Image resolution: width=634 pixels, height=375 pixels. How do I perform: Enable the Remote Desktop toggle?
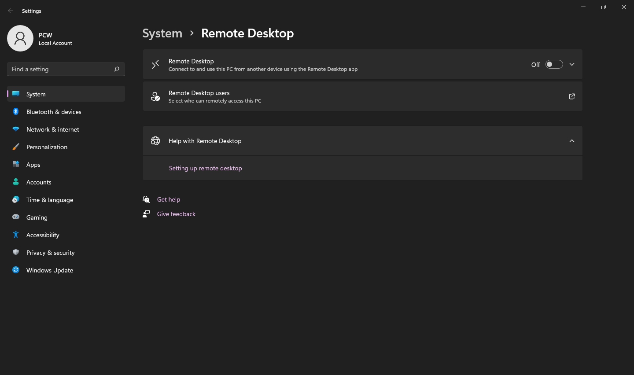554,64
